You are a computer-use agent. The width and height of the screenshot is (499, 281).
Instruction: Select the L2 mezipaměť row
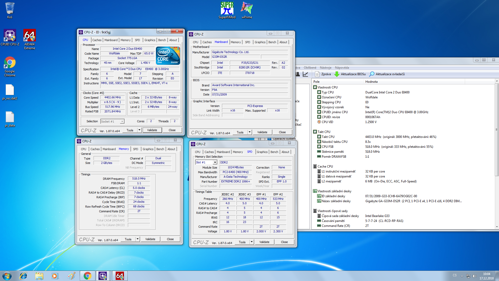click(x=331, y=181)
